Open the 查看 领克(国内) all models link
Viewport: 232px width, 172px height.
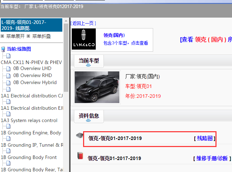206,39
